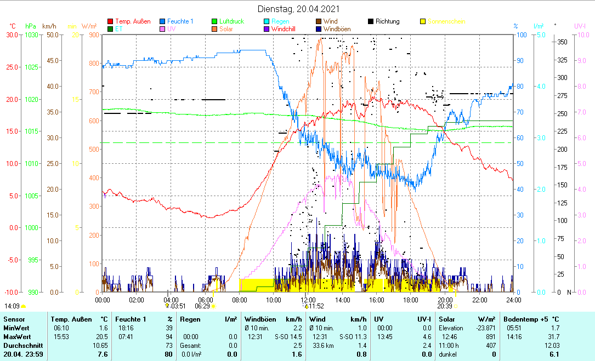The image size is (595, 361).
Task: Click the UV legend label
Action: [x=172, y=29]
